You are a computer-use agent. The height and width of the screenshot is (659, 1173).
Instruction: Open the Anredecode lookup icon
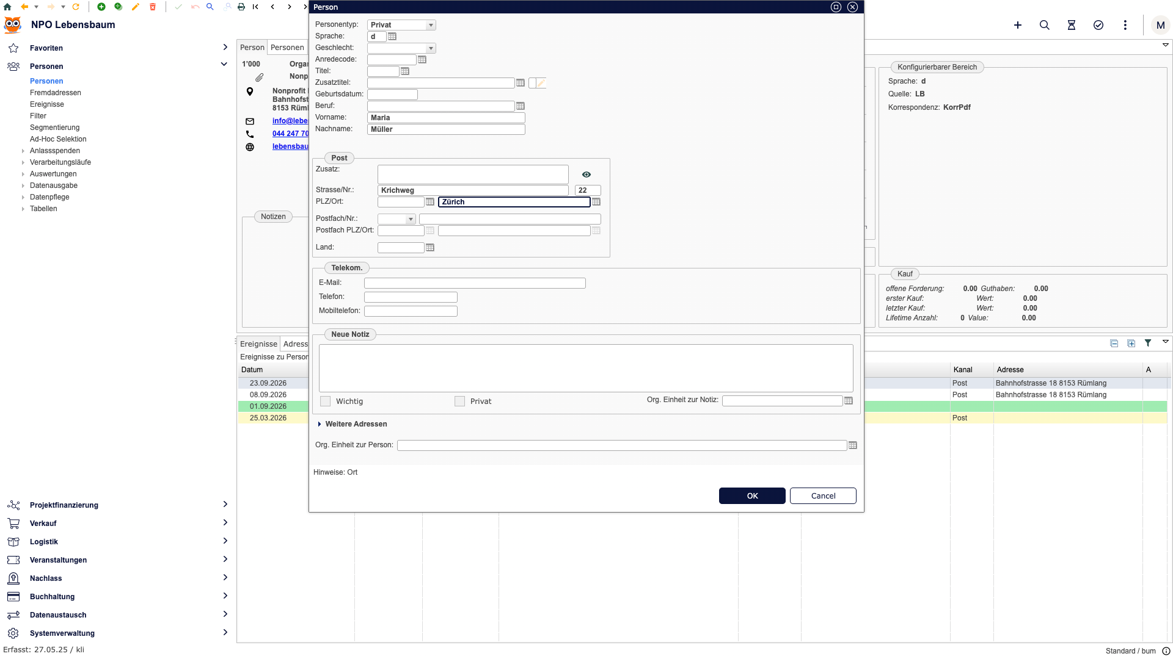422,60
